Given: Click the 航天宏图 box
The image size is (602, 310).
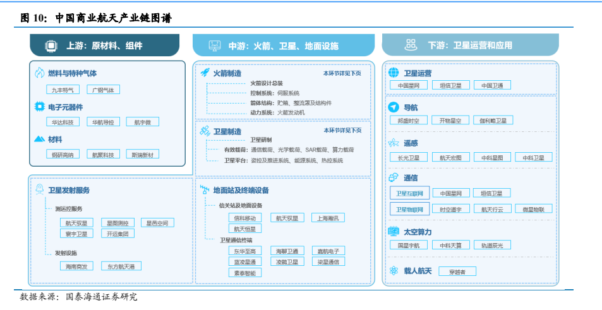Looking at the screenshot, I should point(451,157).
